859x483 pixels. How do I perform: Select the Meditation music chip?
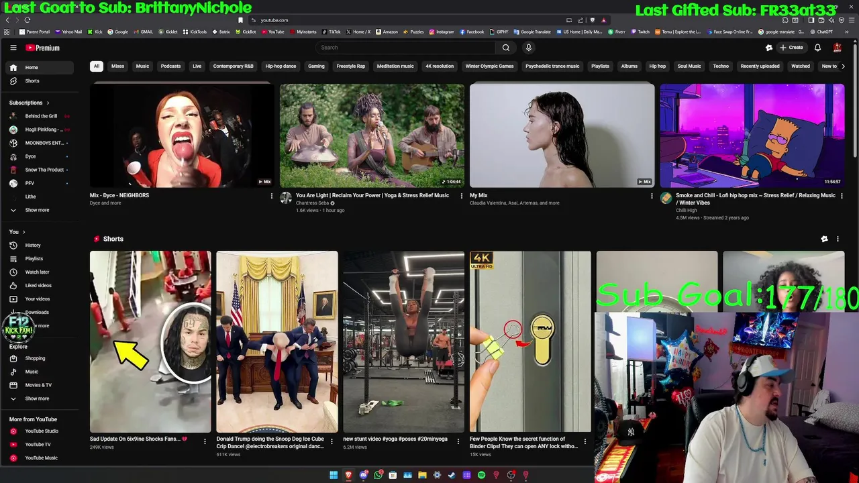(395, 66)
